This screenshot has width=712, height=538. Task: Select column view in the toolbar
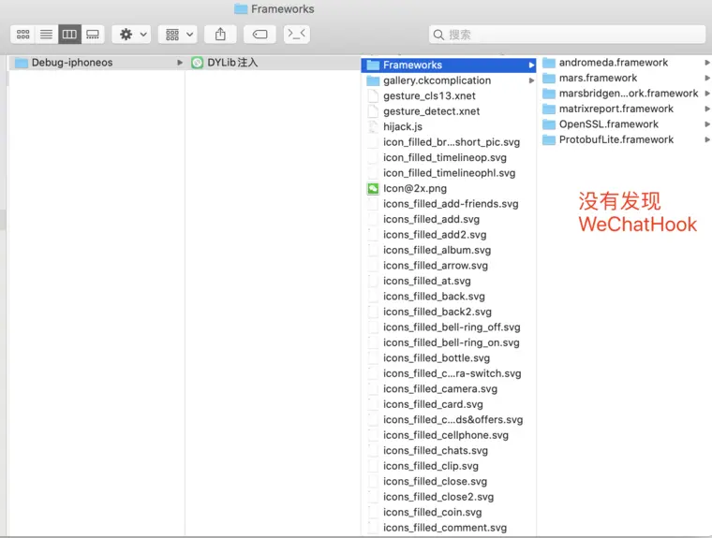click(69, 35)
